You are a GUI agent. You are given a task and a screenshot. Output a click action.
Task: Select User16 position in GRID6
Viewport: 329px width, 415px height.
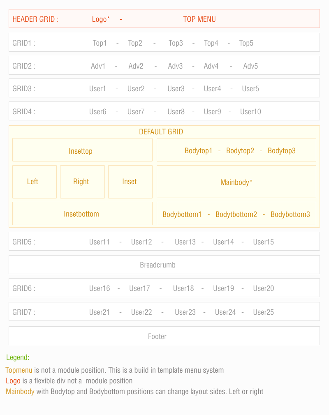tap(100, 288)
